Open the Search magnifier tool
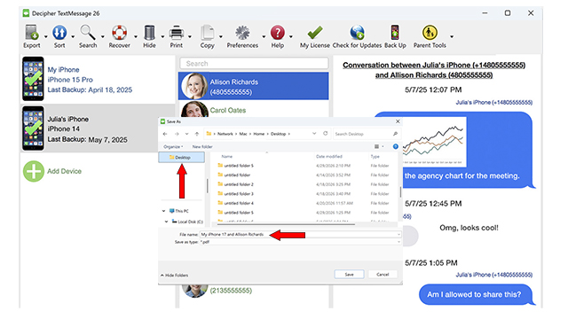The image size is (568, 319). pos(88,33)
